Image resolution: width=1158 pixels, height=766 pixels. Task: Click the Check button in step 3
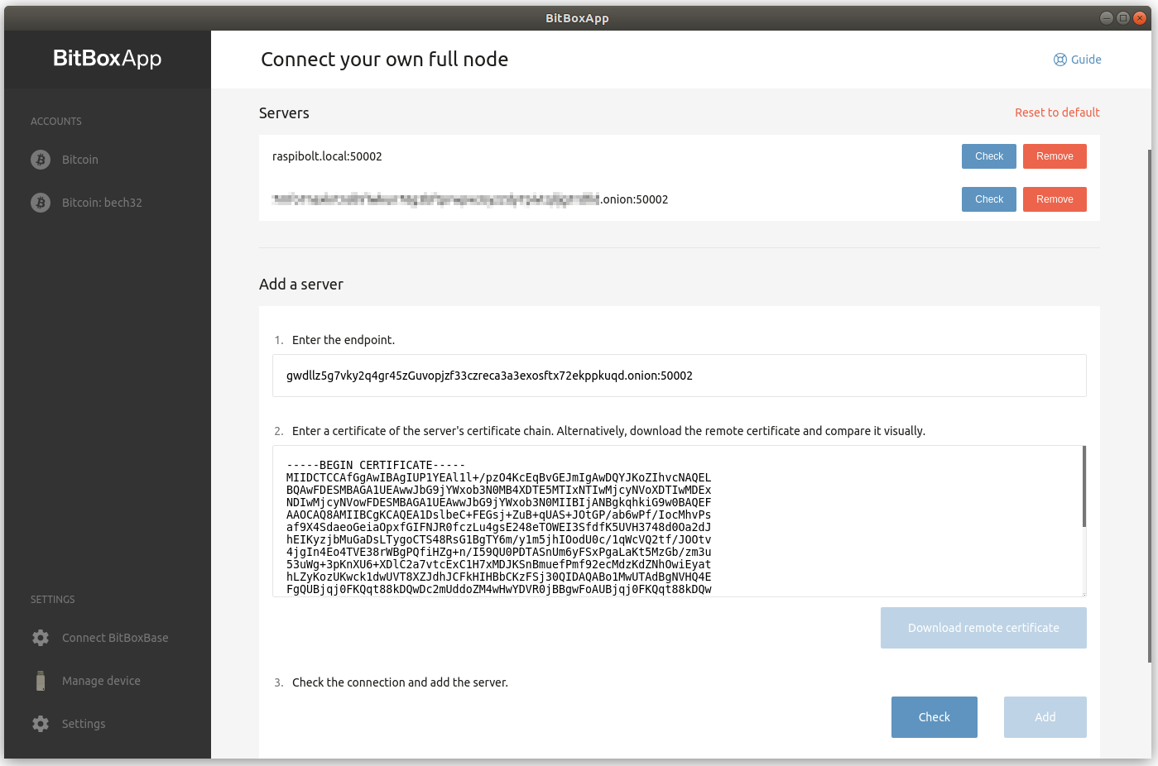[935, 717]
